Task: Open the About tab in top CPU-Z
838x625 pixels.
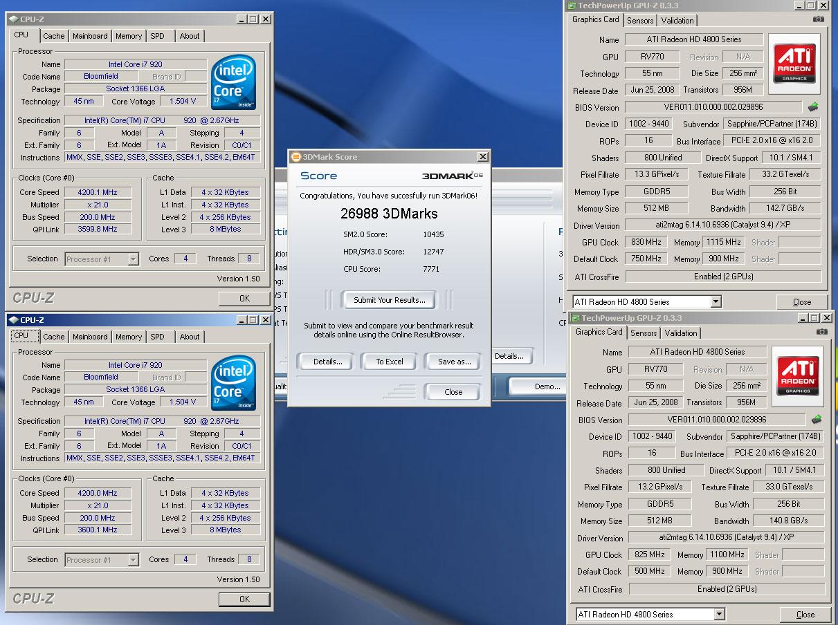Action: [190, 36]
